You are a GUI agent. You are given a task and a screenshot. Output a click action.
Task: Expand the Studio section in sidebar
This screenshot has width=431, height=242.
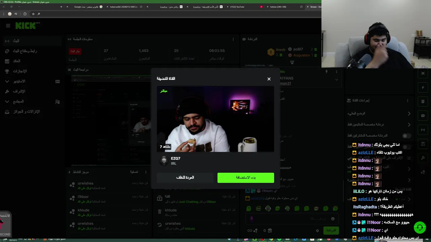(x=7, y=81)
